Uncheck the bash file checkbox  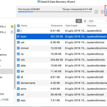(x=18, y=37)
